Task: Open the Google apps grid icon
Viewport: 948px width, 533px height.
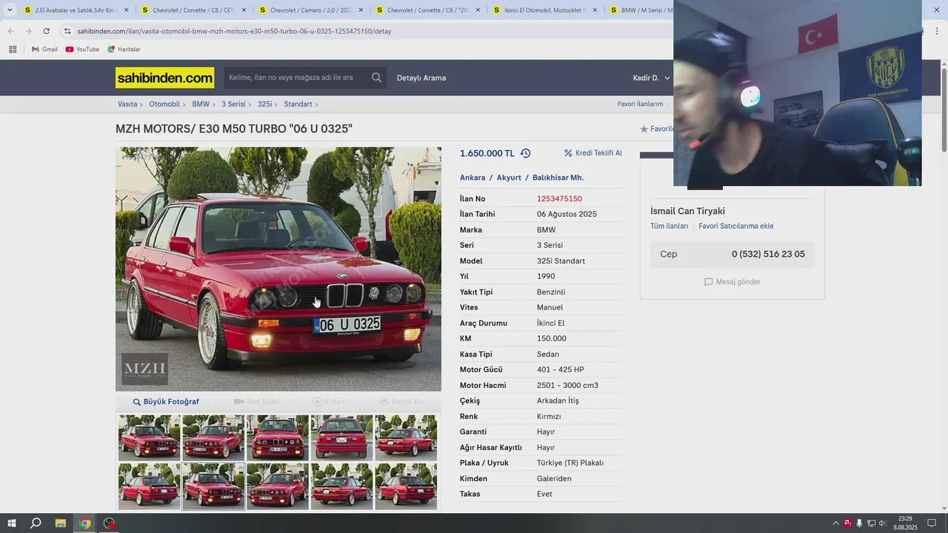Action: point(13,50)
